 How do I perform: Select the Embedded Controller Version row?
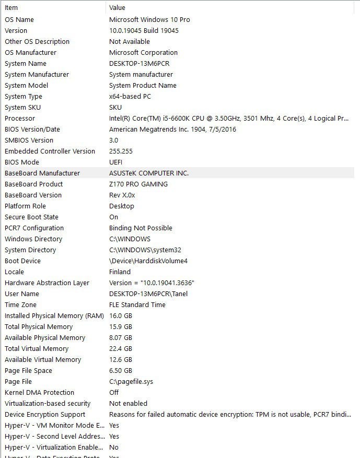(x=179, y=151)
